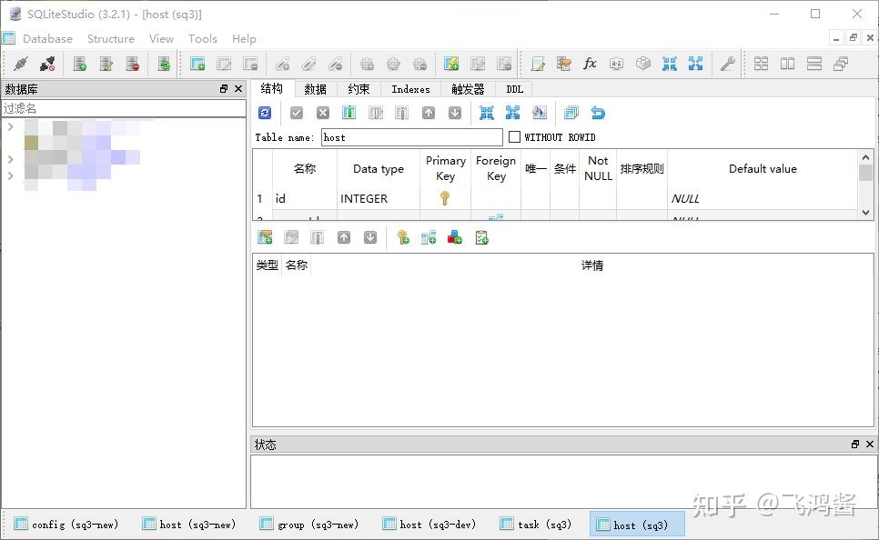The image size is (879, 540).
Task: Move column up arrow in structure toolbar
Action: pos(429,113)
